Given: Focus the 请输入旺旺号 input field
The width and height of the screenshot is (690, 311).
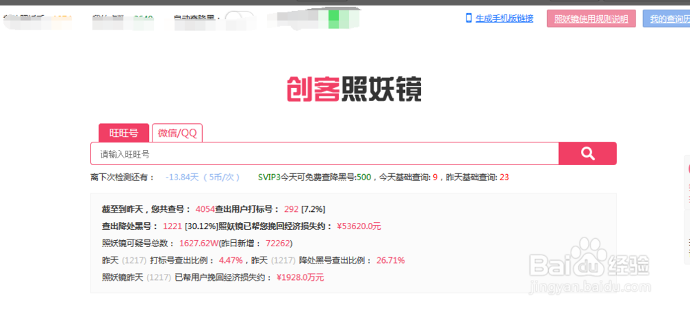Looking at the screenshot, I should coord(324,153).
